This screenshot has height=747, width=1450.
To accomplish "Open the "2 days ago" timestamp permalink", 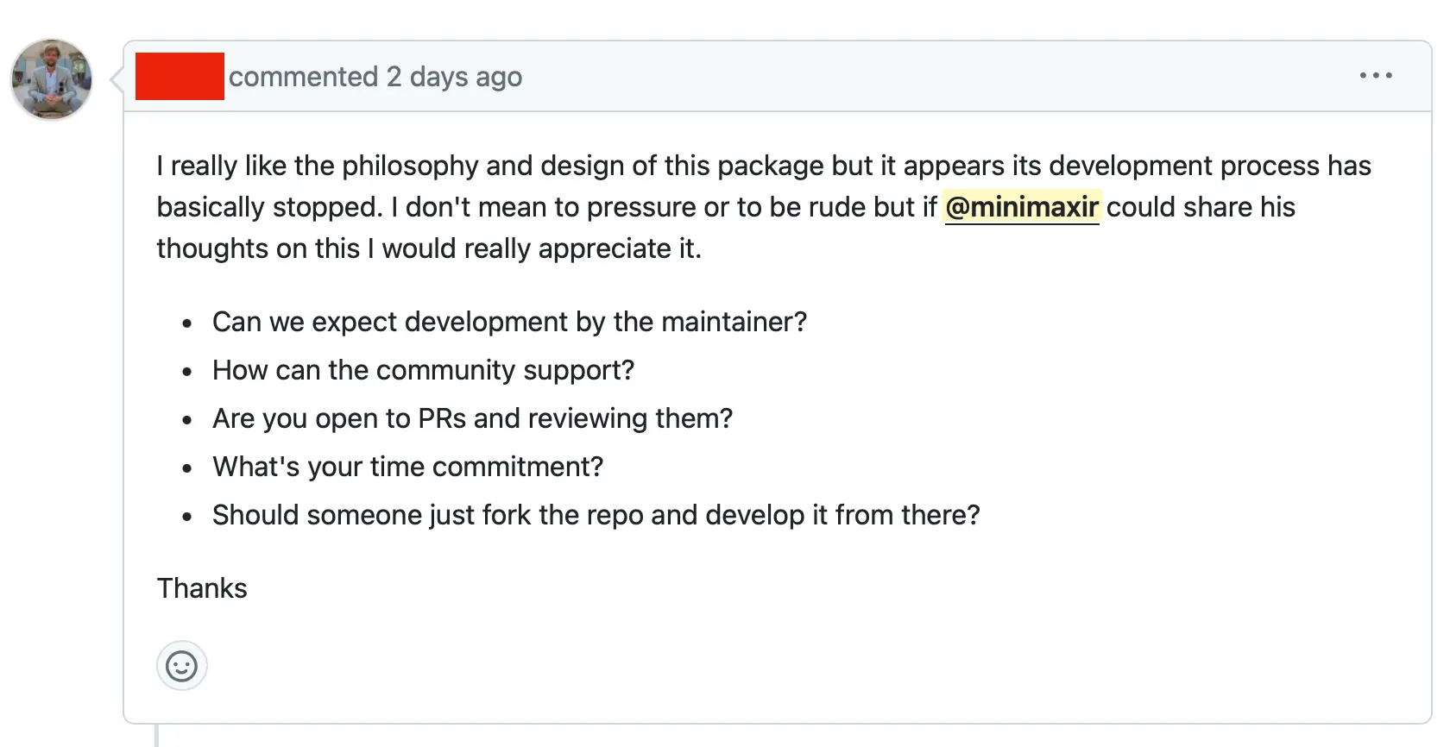I will click(454, 77).
